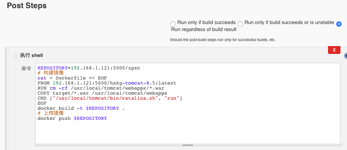Click the standalone EOF line
This screenshot has height=150, width=347.
click(42, 103)
